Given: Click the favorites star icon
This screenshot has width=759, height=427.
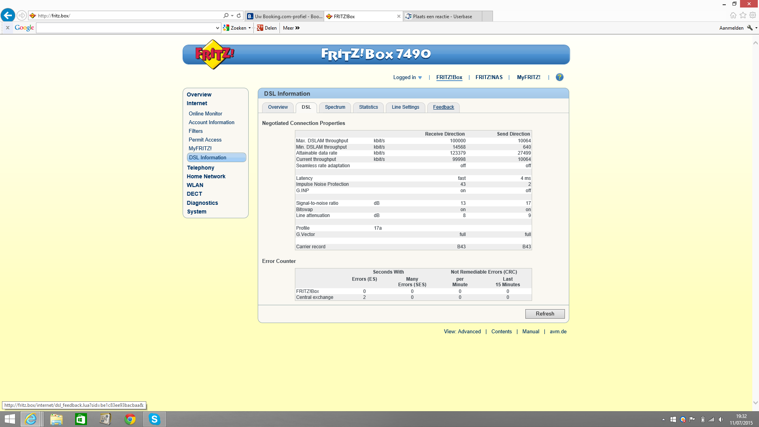Looking at the screenshot, I should click(x=743, y=15).
